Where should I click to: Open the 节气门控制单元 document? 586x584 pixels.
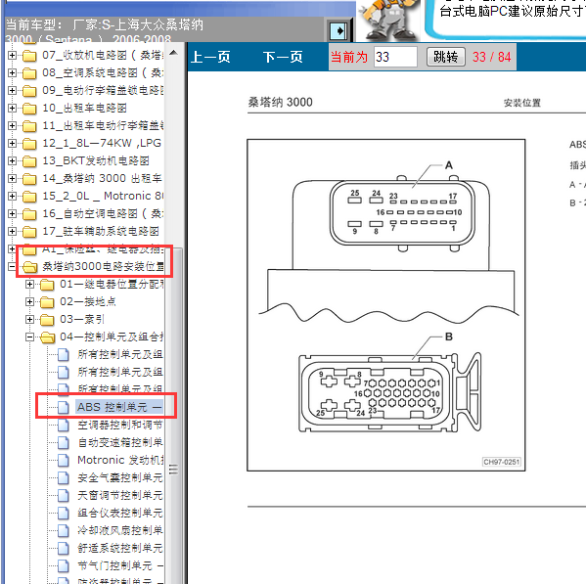(x=120, y=566)
